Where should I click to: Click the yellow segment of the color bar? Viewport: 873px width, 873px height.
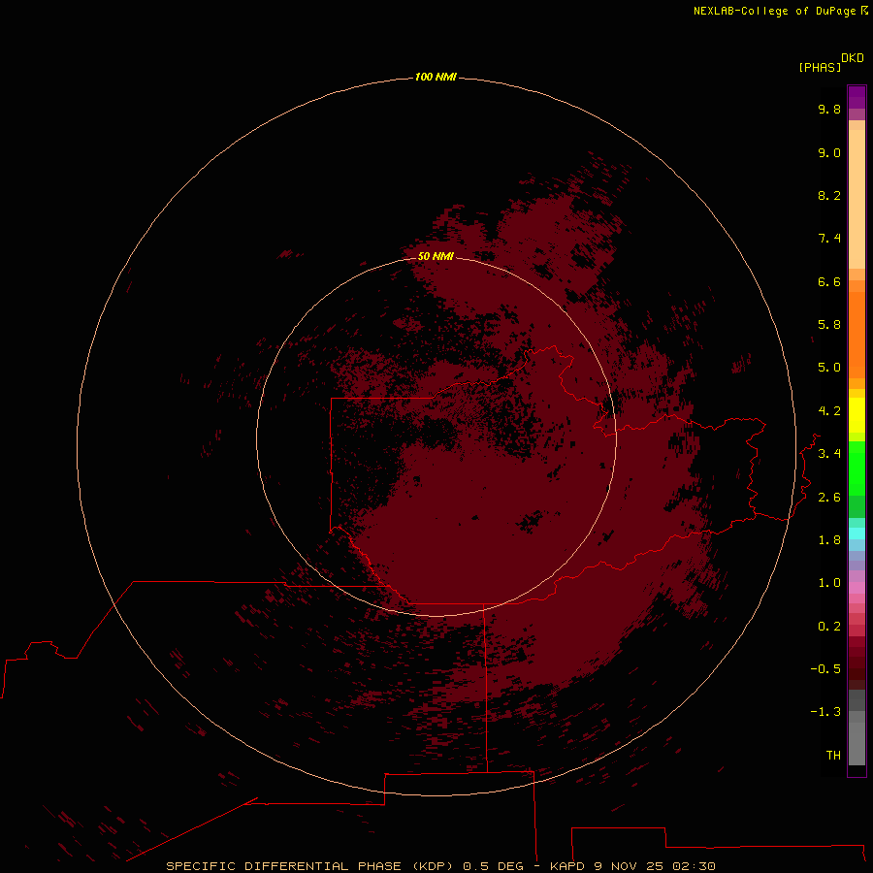pyautogui.click(x=857, y=415)
